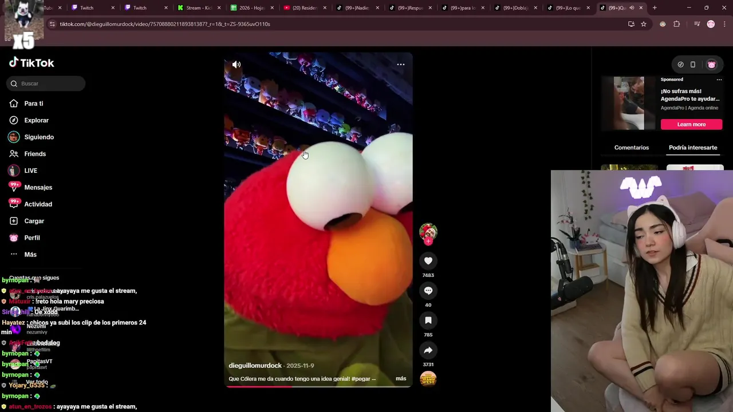Click the tiktok.com address bar URL
Screen dimensions: 733x412
point(165,24)
